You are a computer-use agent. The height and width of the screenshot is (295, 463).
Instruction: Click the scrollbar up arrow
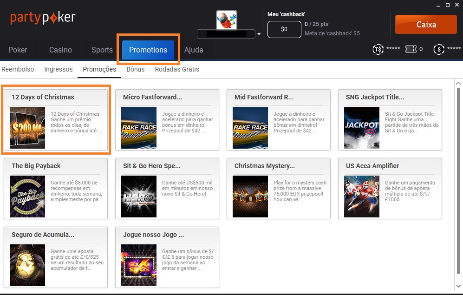[458, 84]
